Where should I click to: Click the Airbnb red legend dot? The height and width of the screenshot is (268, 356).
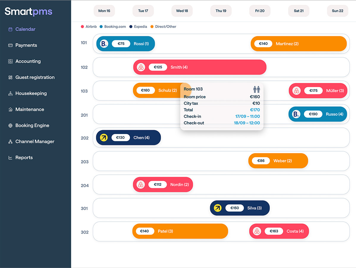(82, 26)
